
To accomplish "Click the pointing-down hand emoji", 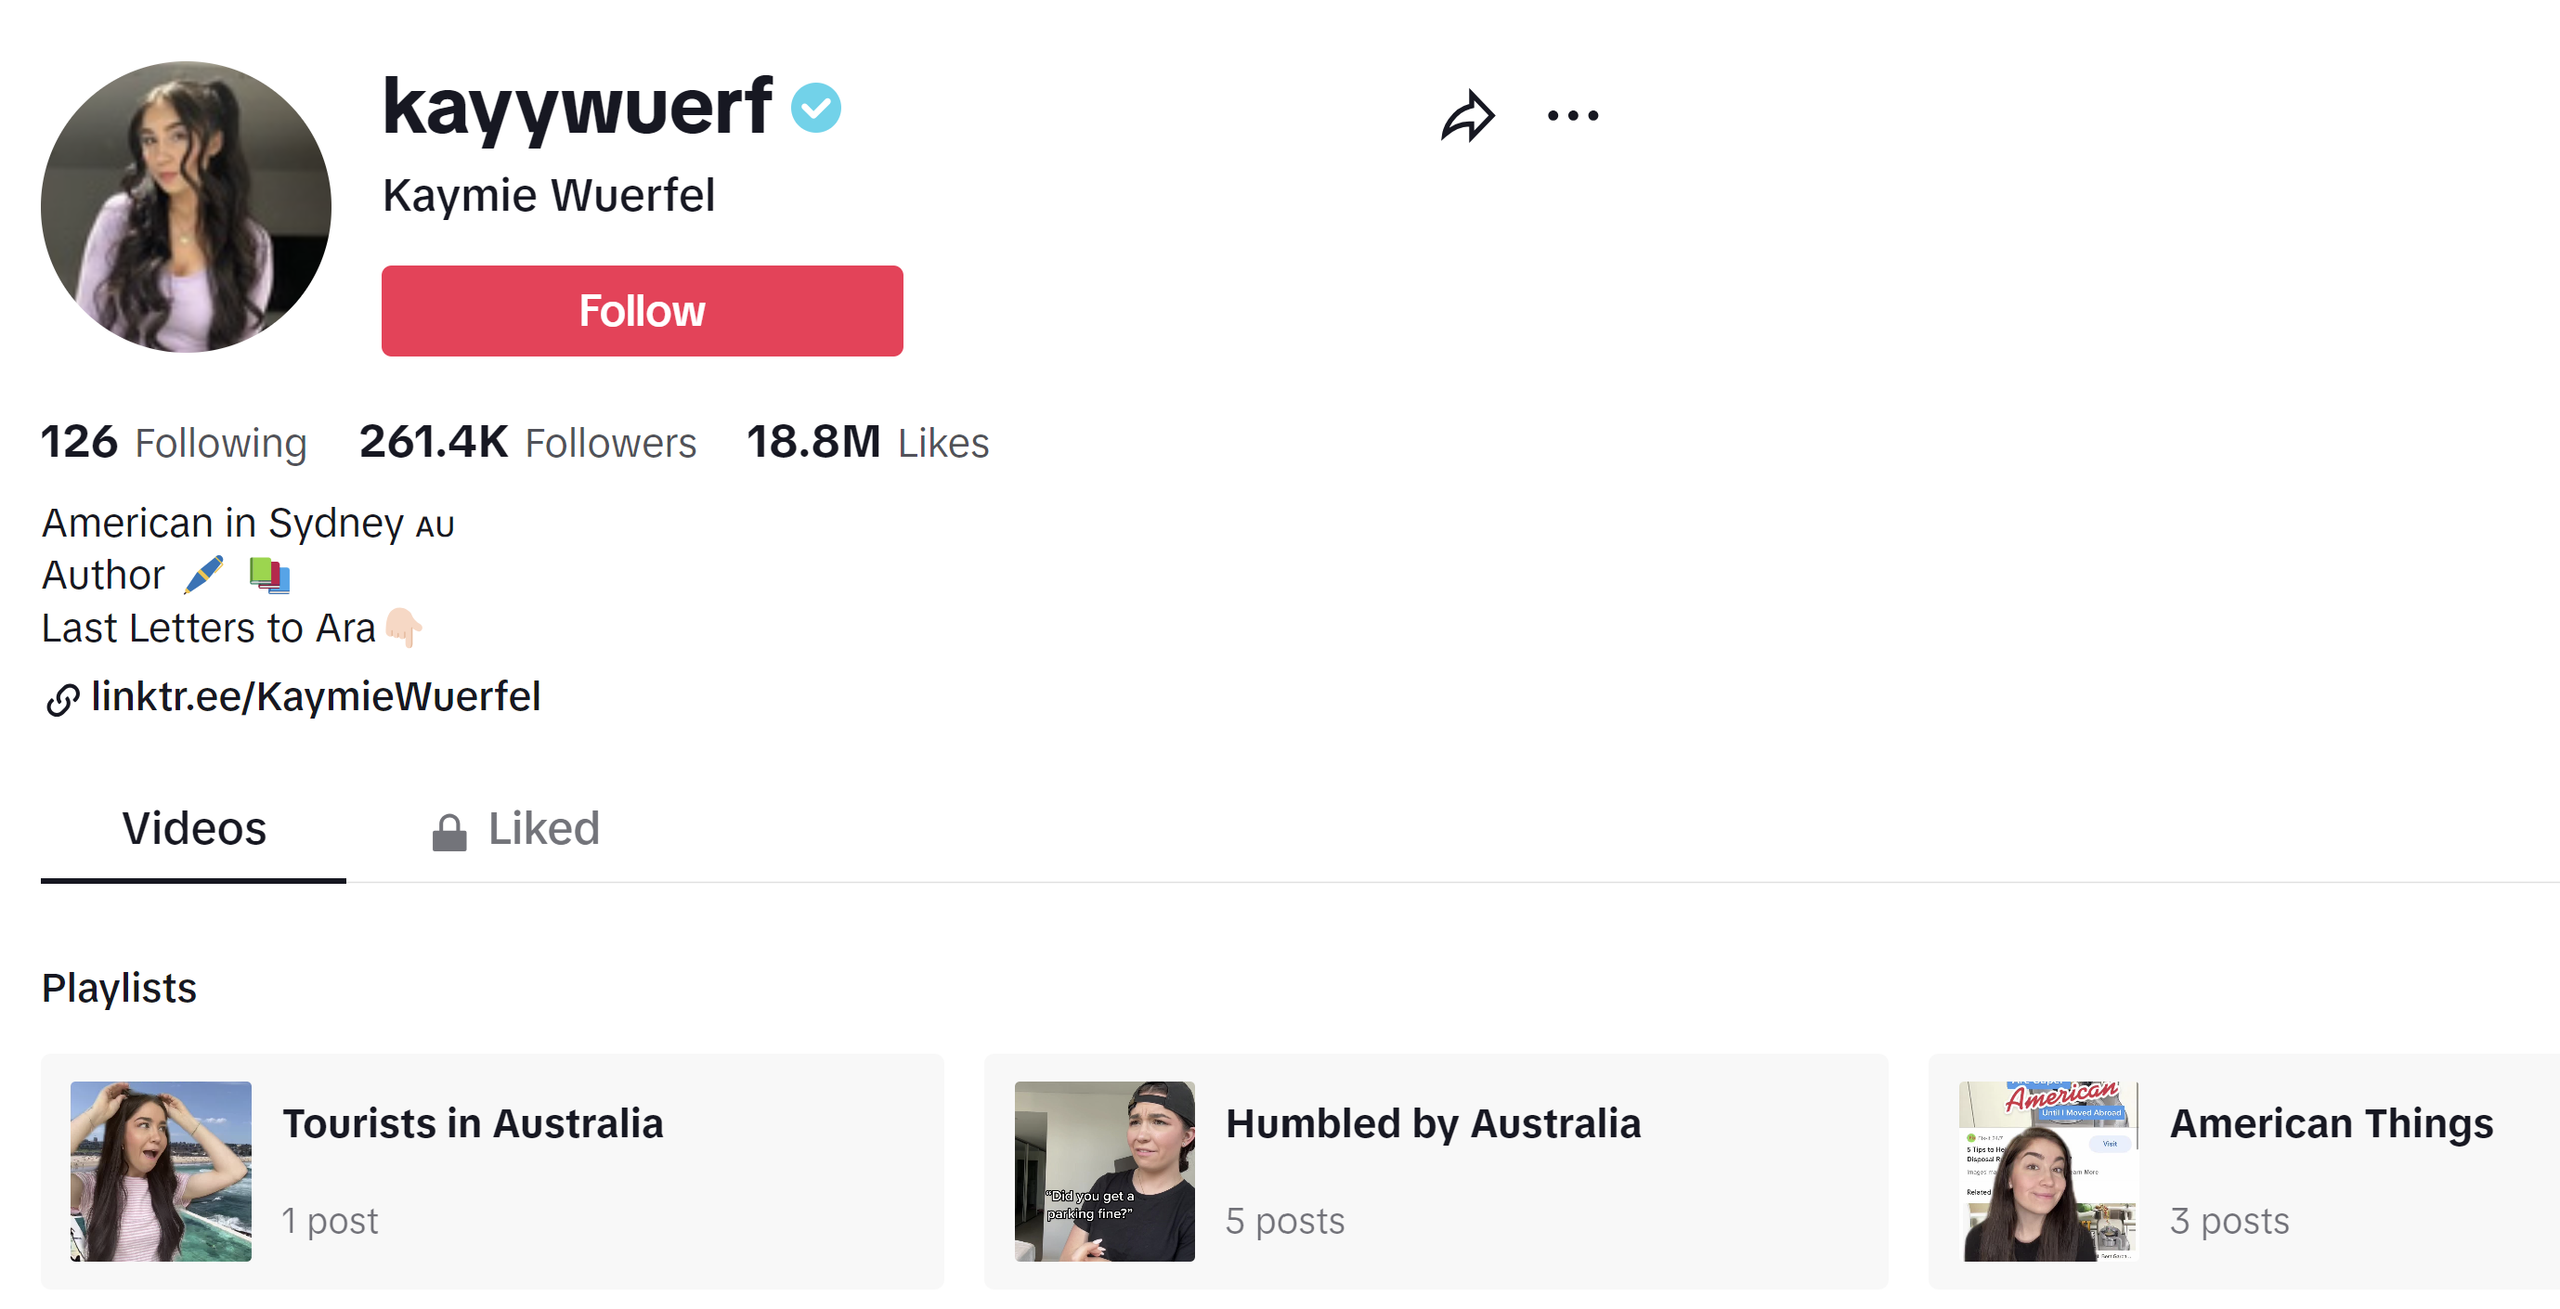I will coord(404,628).
